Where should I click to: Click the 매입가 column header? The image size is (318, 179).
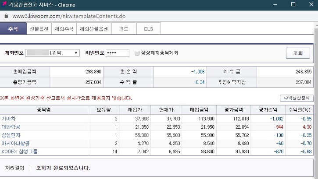135,110
